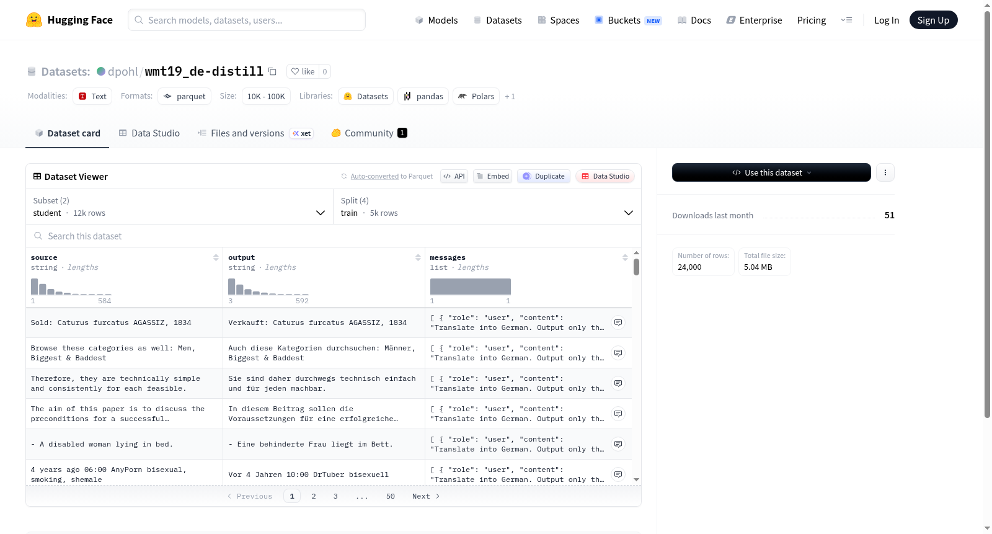
Task: Click the Polars library tag
Action: click(x=476, y=96)
